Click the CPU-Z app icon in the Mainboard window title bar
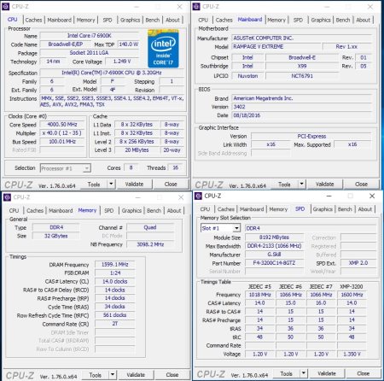The width and height of the screenshot is (384, 381). [x=196, y=6]
